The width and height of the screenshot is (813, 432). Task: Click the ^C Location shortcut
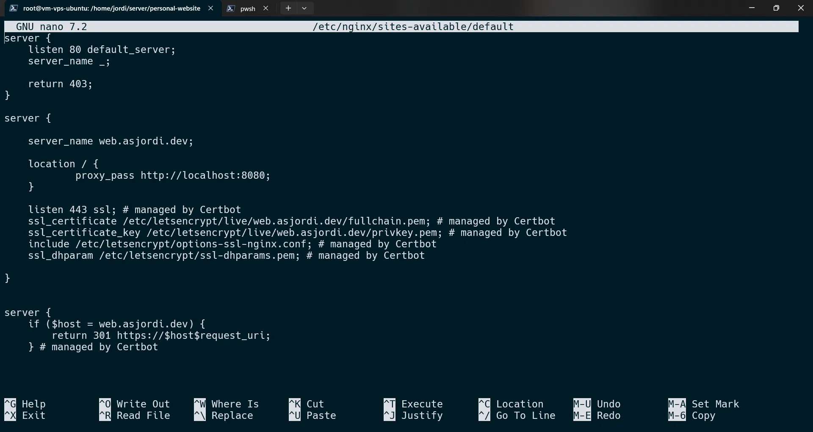[x=511, y=404]
